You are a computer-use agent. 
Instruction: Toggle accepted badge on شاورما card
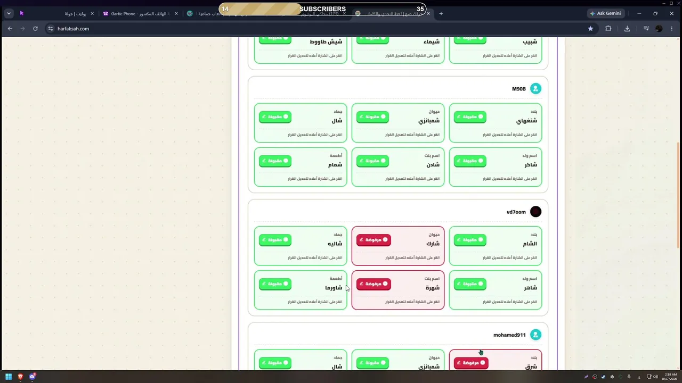[275, 284]
